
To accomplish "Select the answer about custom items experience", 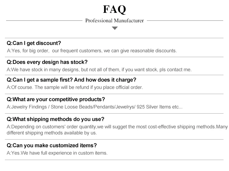I will coord(57,153).
